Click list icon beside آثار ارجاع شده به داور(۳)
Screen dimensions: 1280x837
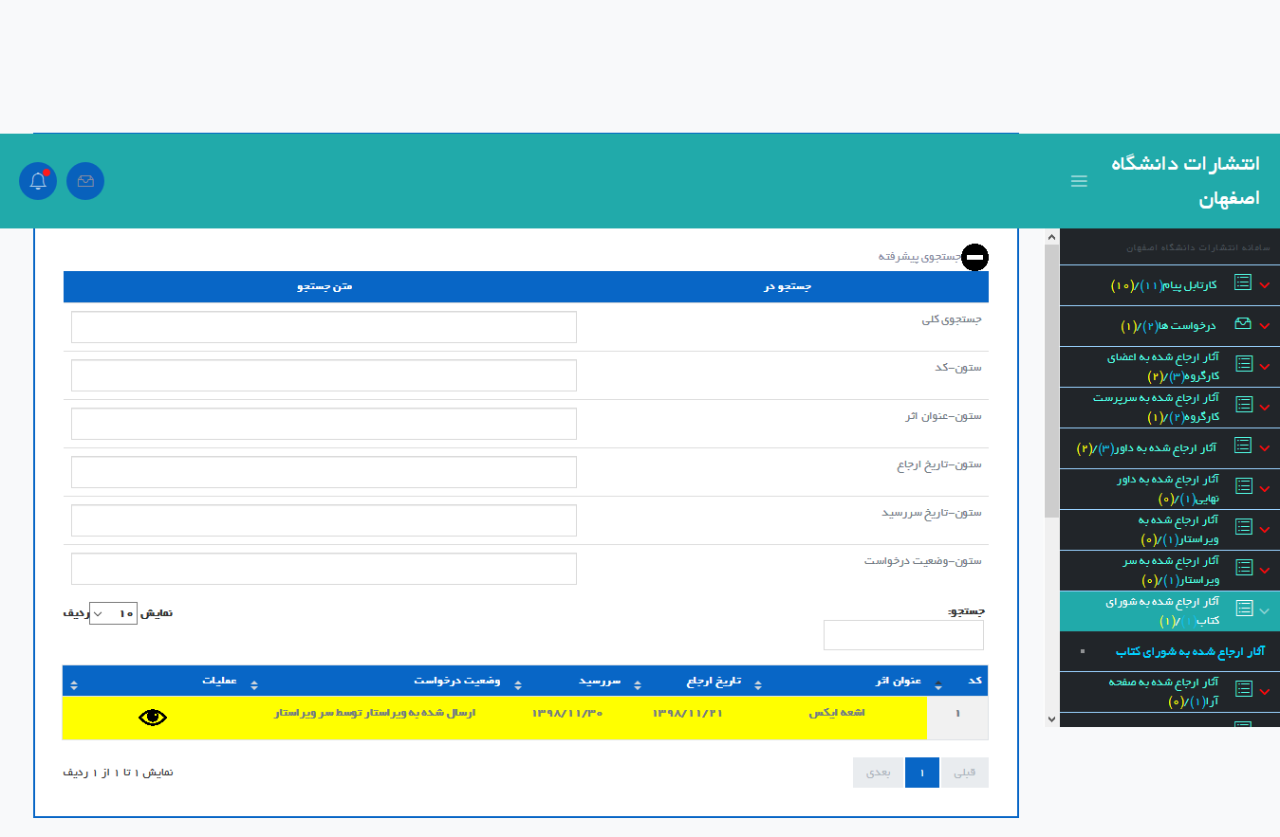(1243, 446)
